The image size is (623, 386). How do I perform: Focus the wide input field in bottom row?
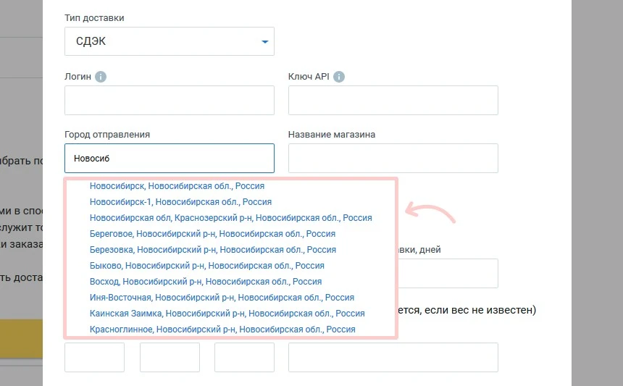coord(393,357)
